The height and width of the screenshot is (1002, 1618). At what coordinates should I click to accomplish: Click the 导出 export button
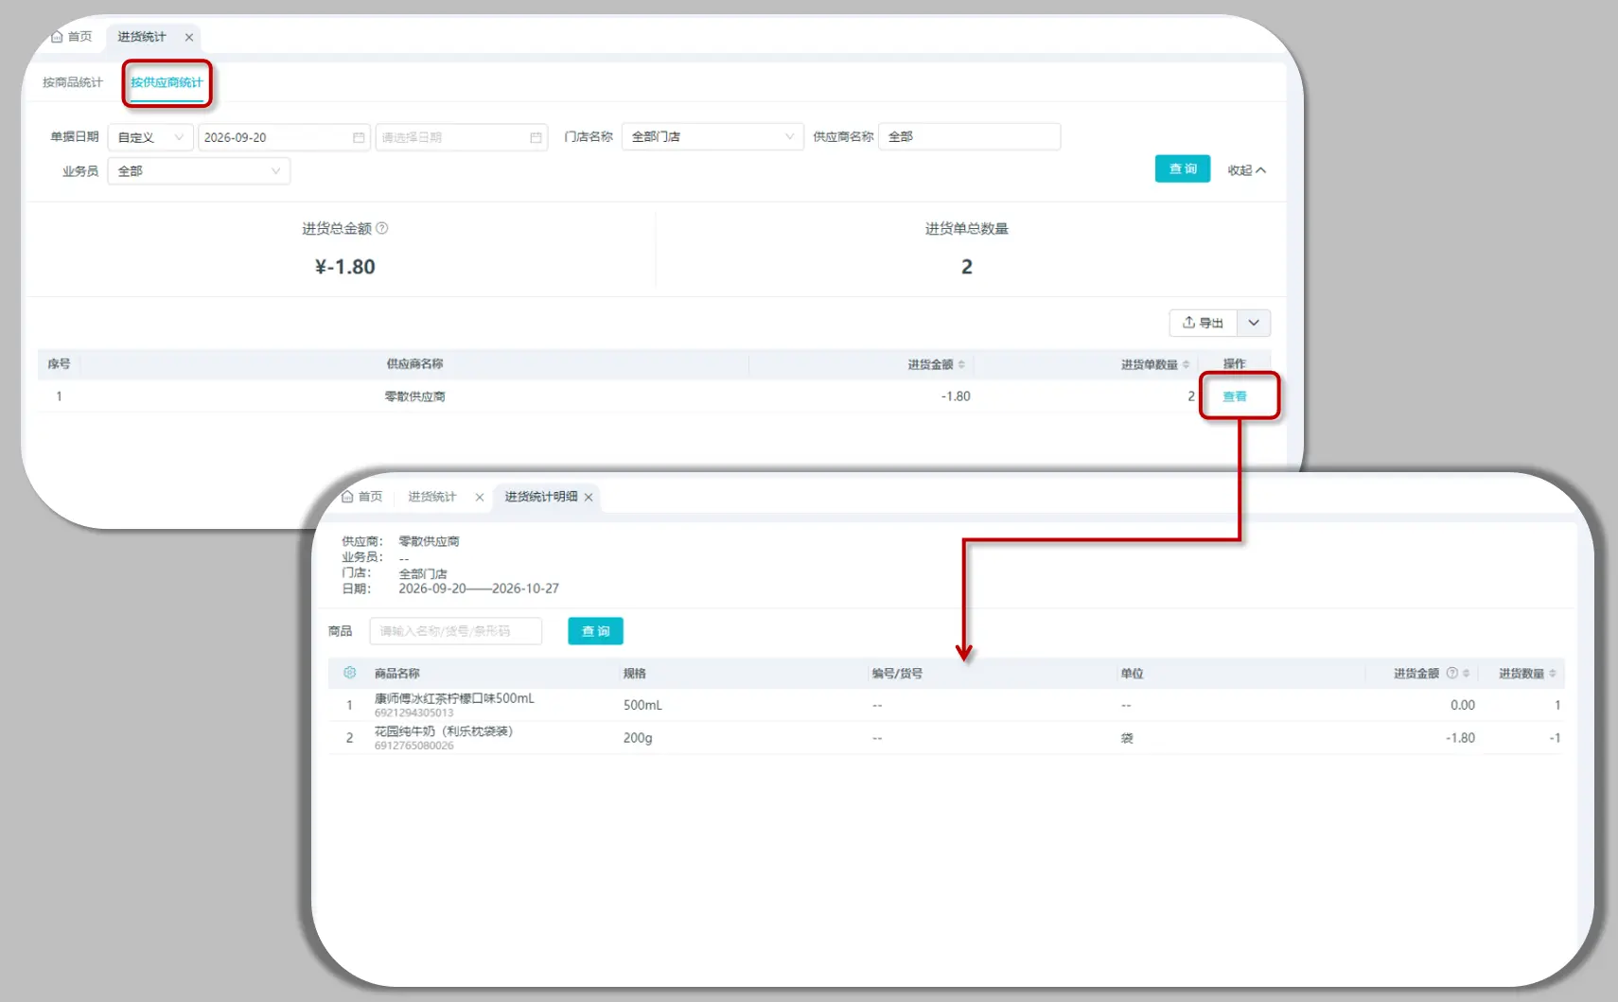1203,323
